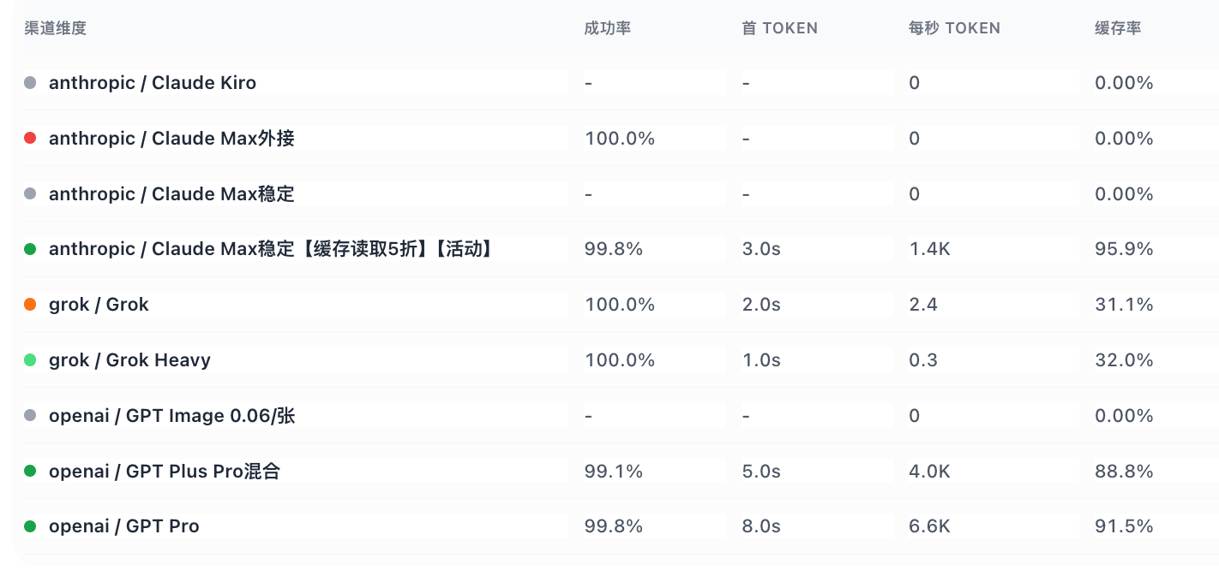Click the 95.9% cache rate value

1124,249
